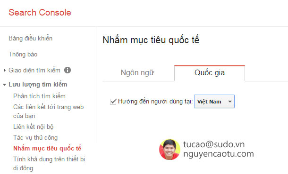Select Nhắm mục tiêu quốc tế in sidebar
288x174 pixels.
point(47,149)
